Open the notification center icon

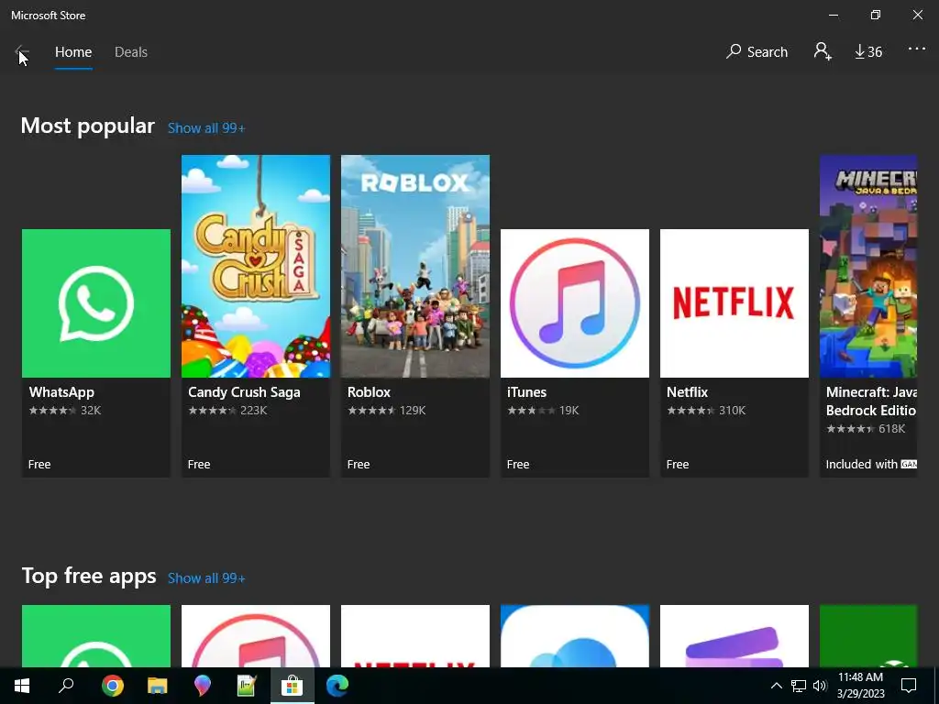coord(909,686)
